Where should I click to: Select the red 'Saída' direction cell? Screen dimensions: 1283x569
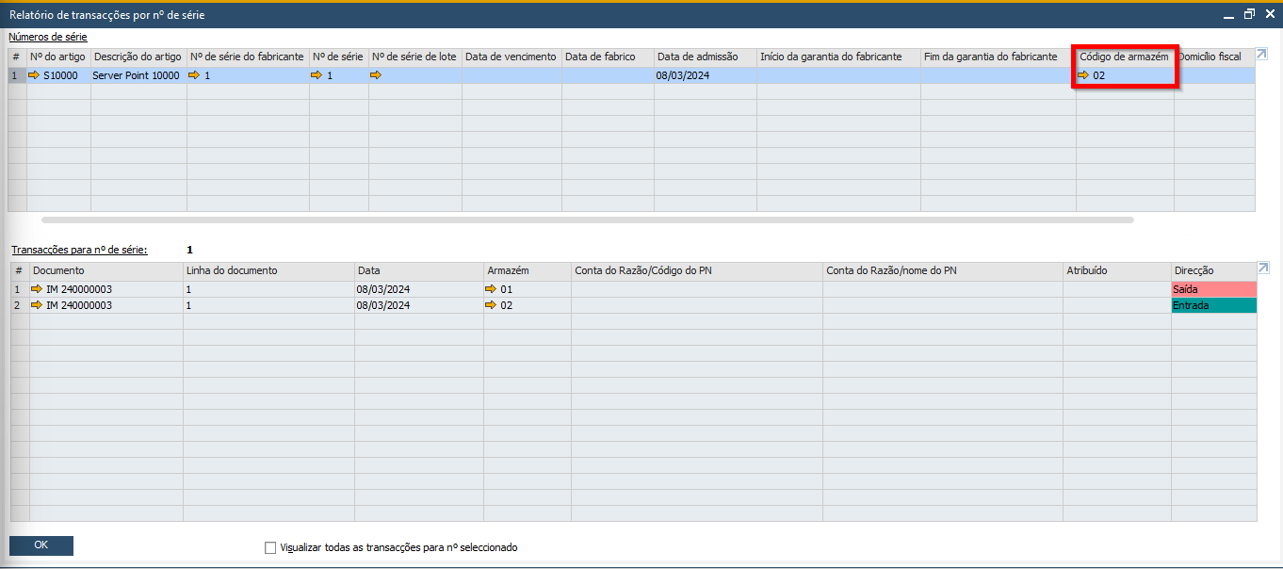click(1213, 289)
